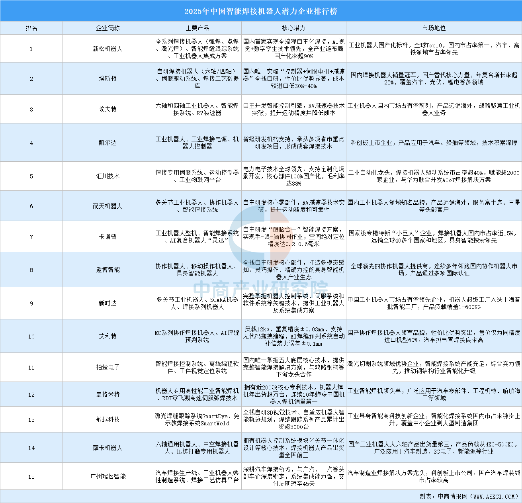The height and width of the screenshot is (503, 522).
Task: Click 遨博智能's products cell with 具身智能机器人
Action: pos(197,270)
